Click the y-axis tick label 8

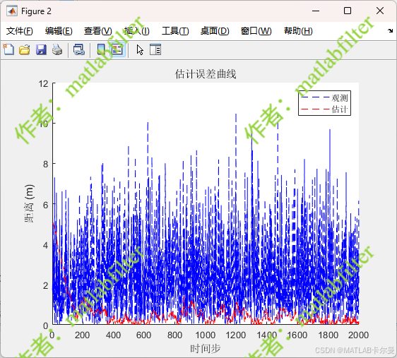point(46,165)
